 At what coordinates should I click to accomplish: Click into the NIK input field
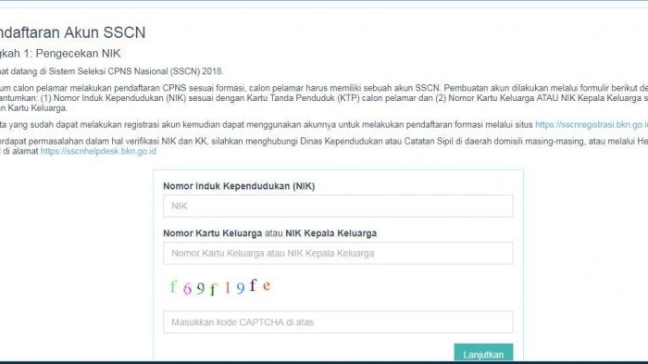pyautogui.click(x=338, y=206)
